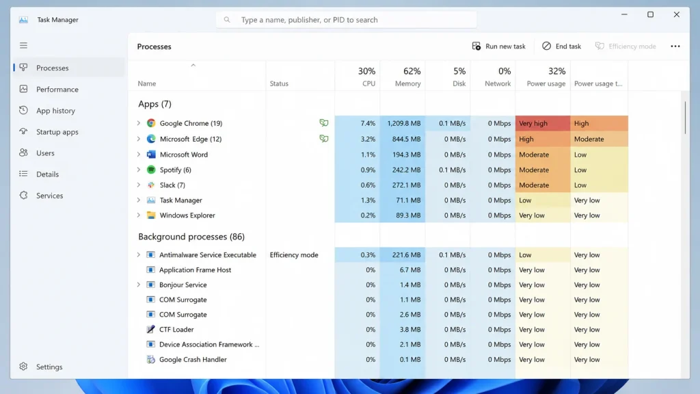The width and height of the screenshot is (700, 394).
Task: Click the 'Efficiency mode' status text for Antimalware
Action: click(x=294, y=254)
